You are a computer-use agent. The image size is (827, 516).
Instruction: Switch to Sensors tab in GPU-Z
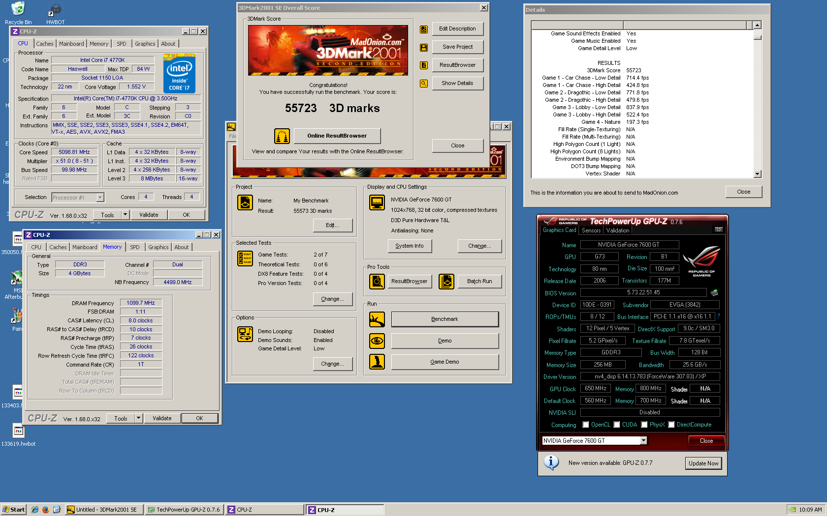point(591,230)
